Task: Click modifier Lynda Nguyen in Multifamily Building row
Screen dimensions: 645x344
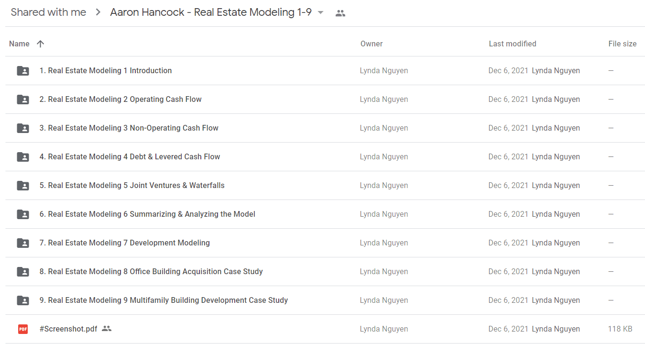Action: coord(556,300)
